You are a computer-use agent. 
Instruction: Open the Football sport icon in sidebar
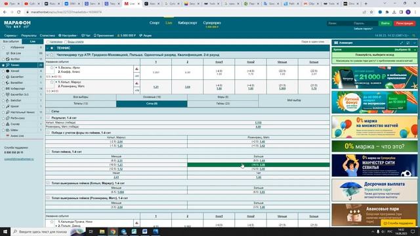[x=8, y=59]
